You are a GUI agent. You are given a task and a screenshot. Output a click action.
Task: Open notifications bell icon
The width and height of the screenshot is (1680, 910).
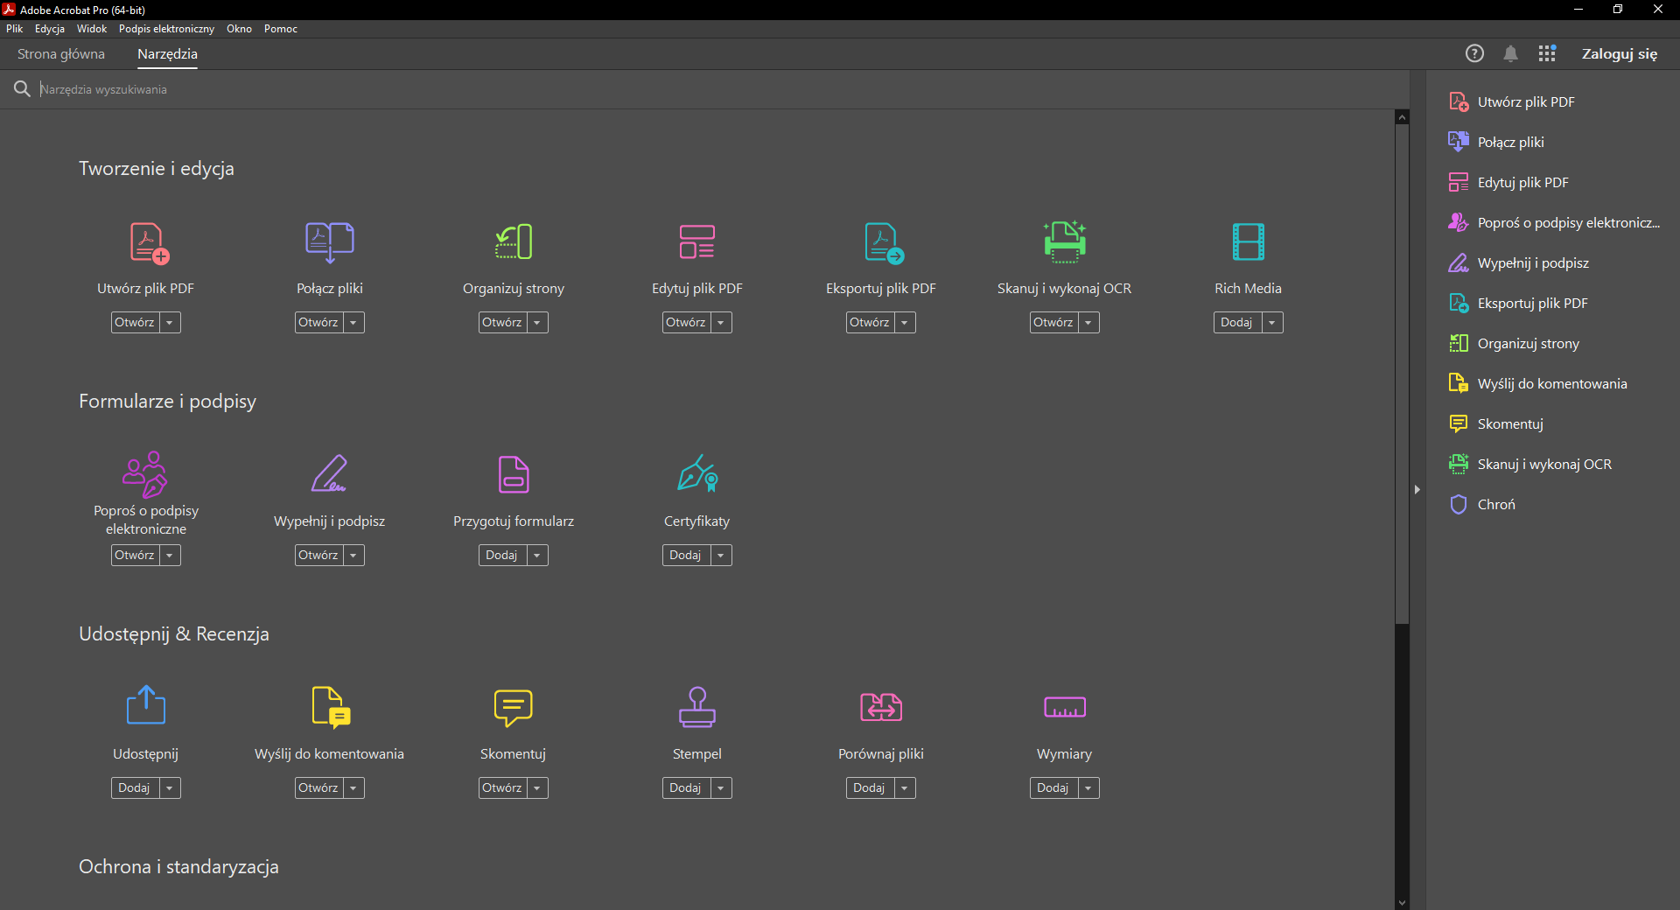pyautogui.click(x=1510, y=53)
